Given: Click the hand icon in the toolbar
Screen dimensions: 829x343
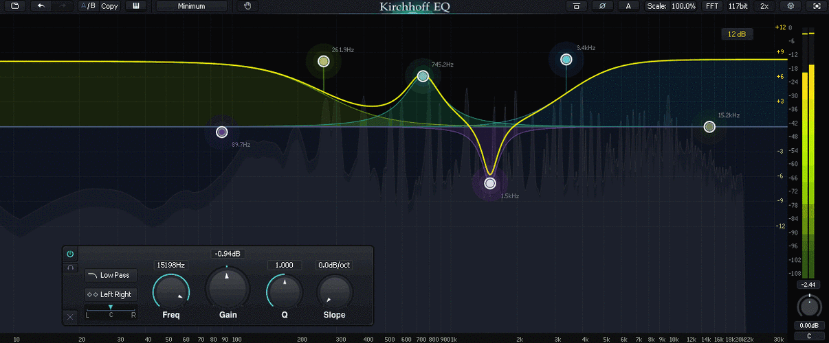Looking at the screenshot, I should (x=248, y=6).
